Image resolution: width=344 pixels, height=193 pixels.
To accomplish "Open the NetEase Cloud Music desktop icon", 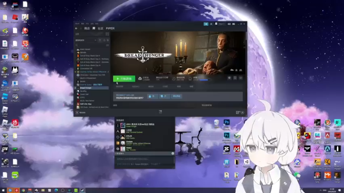I will pos(15,124).
